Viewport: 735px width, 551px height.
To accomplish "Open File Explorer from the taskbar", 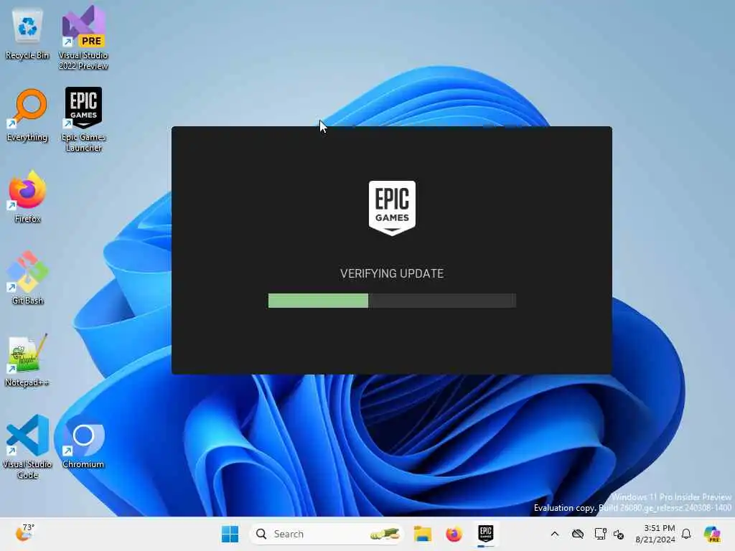I will click(x=422, y=534).
